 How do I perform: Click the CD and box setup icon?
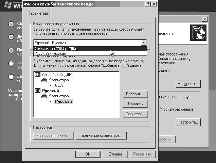pos(198,33)
